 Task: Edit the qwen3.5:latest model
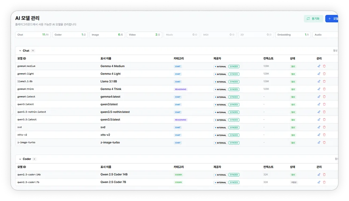pos(319,120)
